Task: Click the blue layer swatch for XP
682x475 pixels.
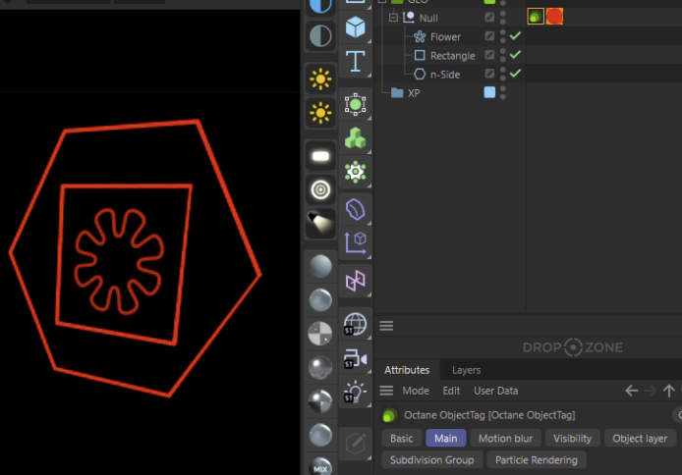Action: coord(489,92)
